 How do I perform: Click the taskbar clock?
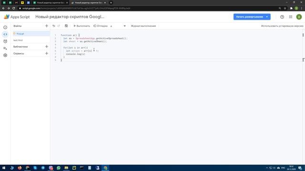(x=291, y=168)
